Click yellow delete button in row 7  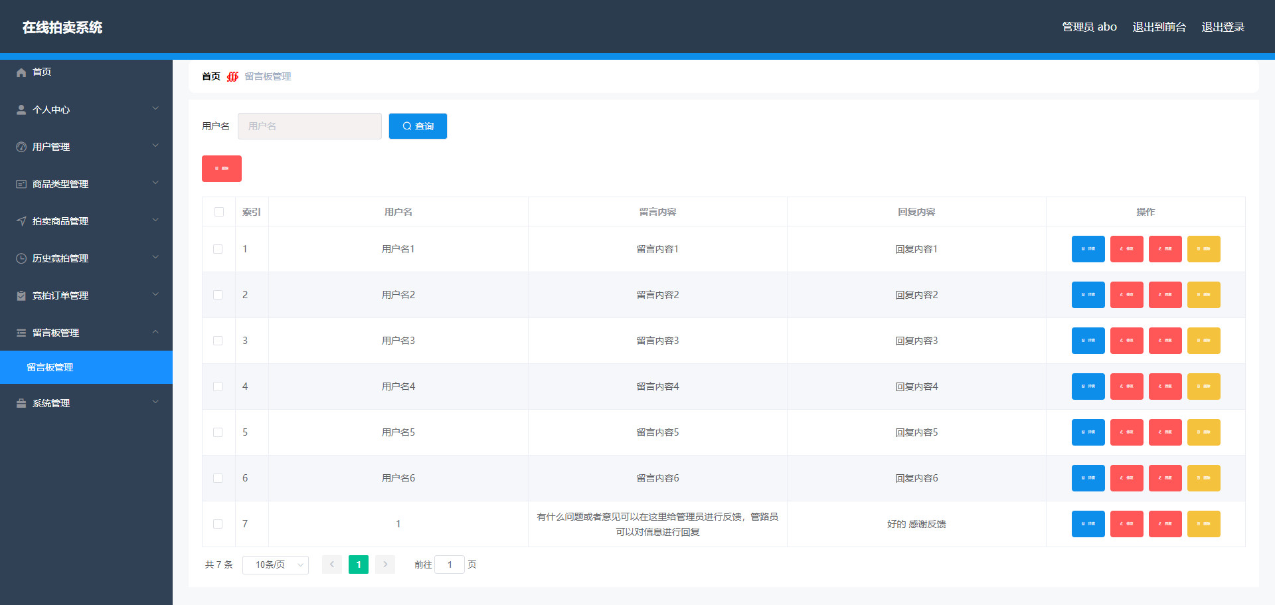[x=1203, y=524]
